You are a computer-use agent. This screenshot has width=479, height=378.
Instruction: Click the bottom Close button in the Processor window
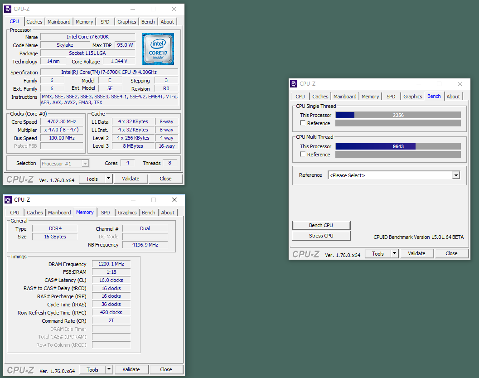pyautogui.click(x=165, y=179)
